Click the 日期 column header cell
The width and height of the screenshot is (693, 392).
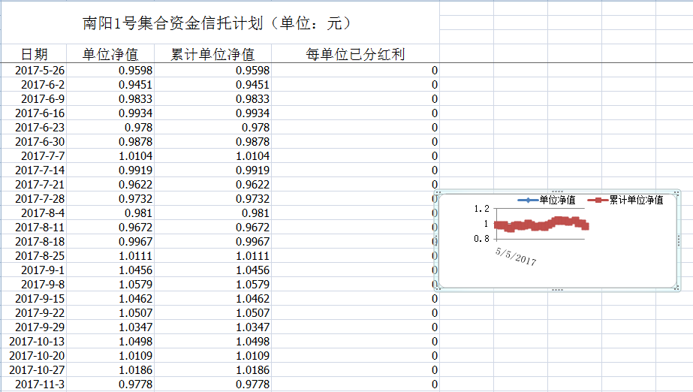(x=34, y=54)
